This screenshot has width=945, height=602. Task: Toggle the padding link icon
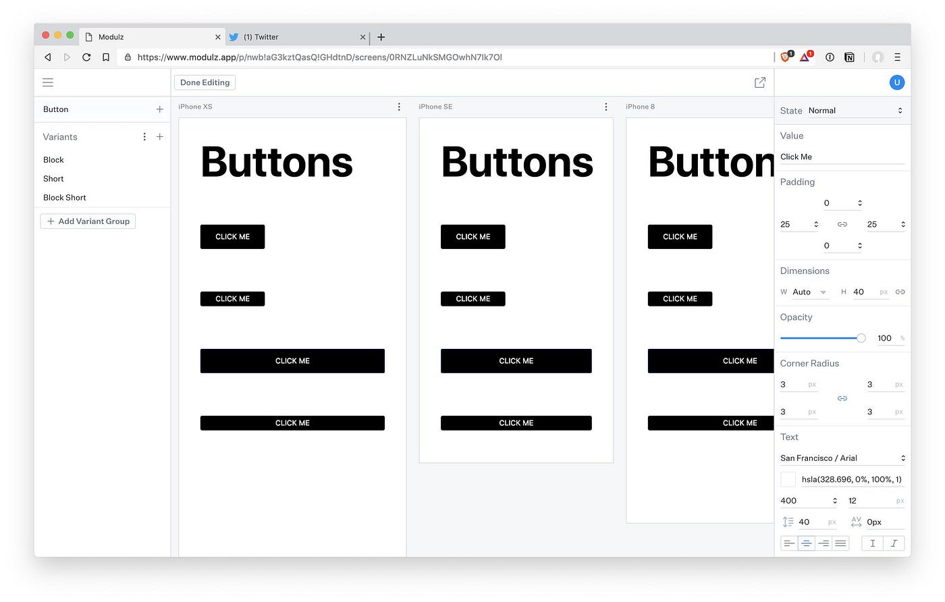pyautogui.click(x=842, y=224)
